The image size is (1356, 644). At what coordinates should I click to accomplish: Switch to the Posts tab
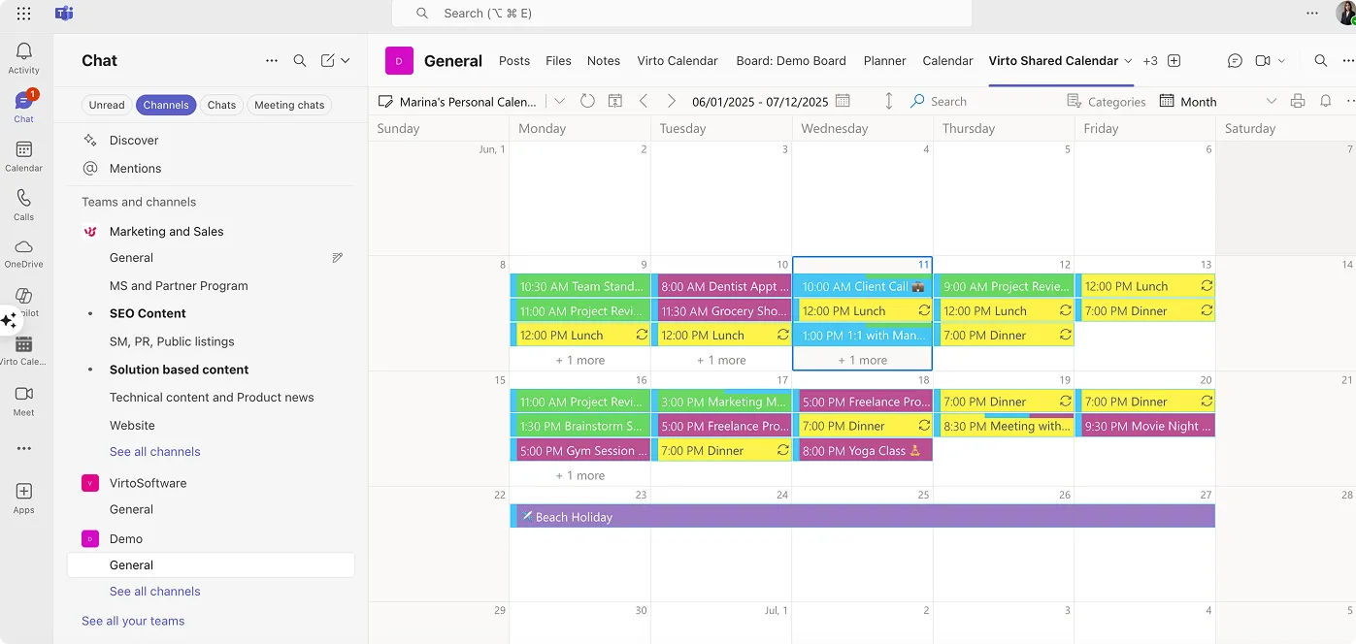pos(513,60)
